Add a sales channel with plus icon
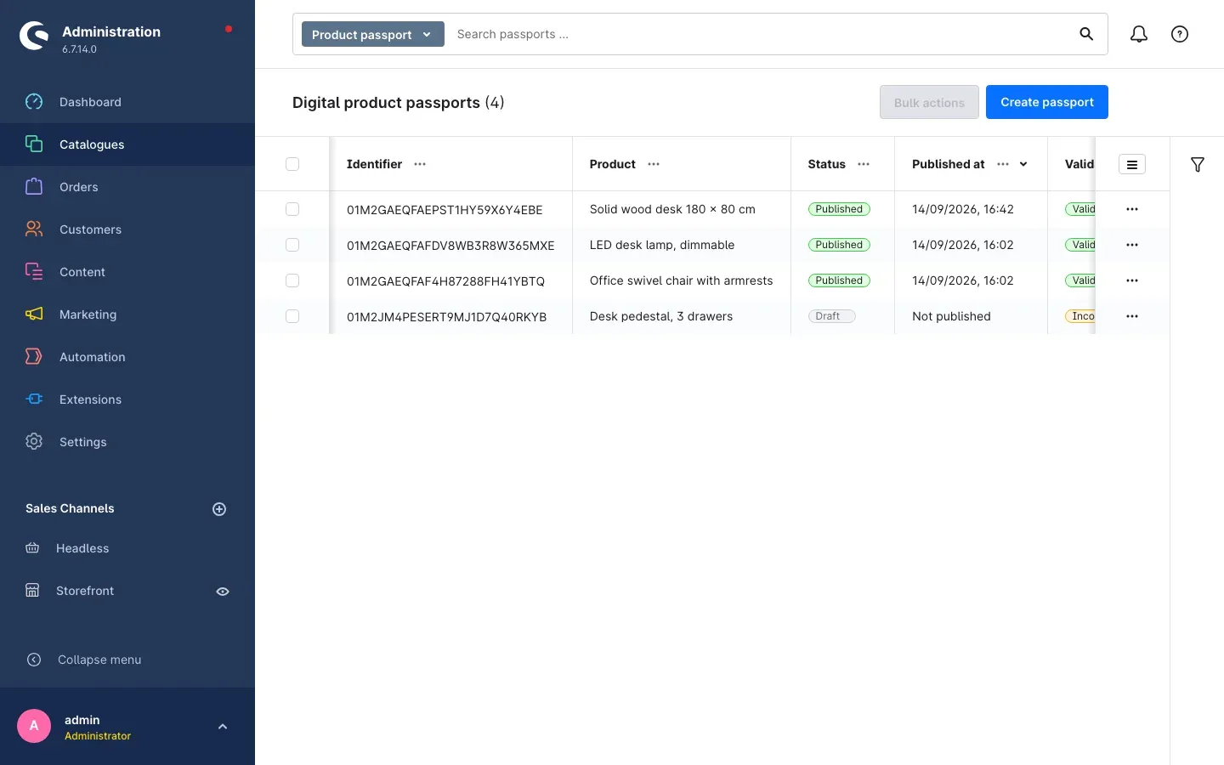The image size is (1224, 765). pyautogui.click(x=219, y=509)
